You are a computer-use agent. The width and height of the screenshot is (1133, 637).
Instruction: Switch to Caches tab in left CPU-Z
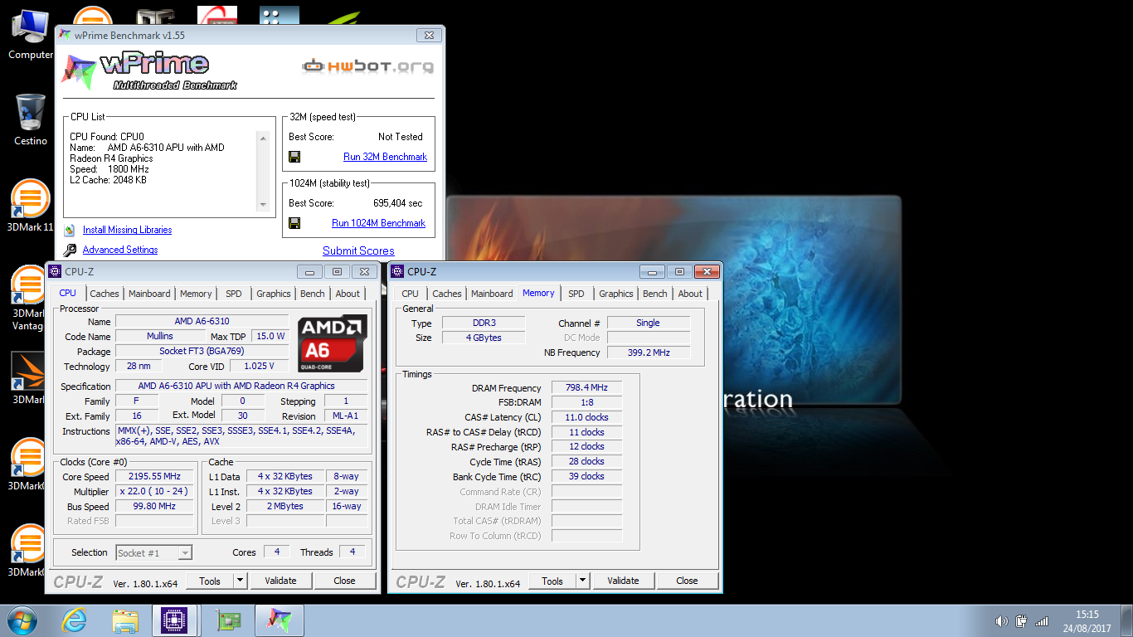point(105,294)
